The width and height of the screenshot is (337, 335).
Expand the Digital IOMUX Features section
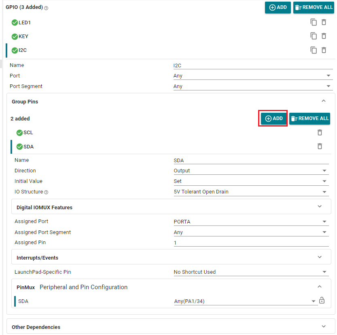coord(320,207)
